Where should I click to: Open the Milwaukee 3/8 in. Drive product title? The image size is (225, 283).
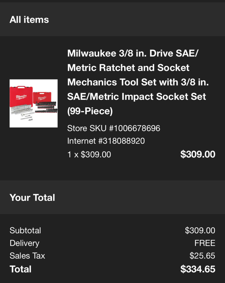coord(138,82)
